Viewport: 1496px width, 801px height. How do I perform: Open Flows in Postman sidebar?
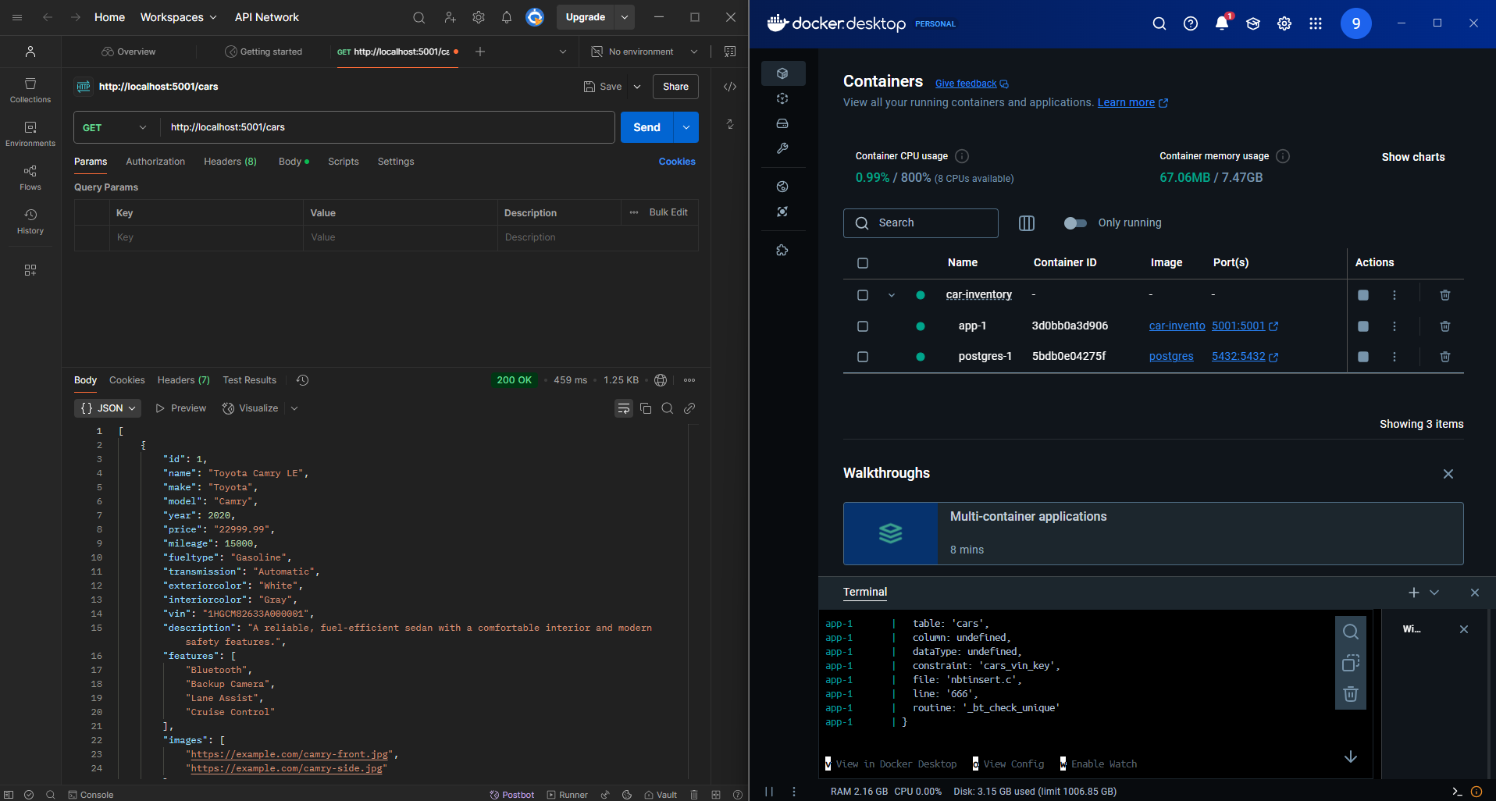click(x=30, y=178)
